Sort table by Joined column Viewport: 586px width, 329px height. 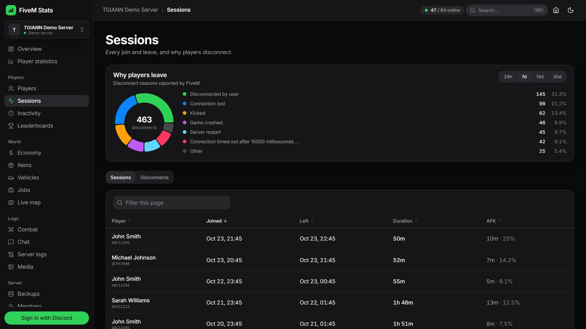216,221
